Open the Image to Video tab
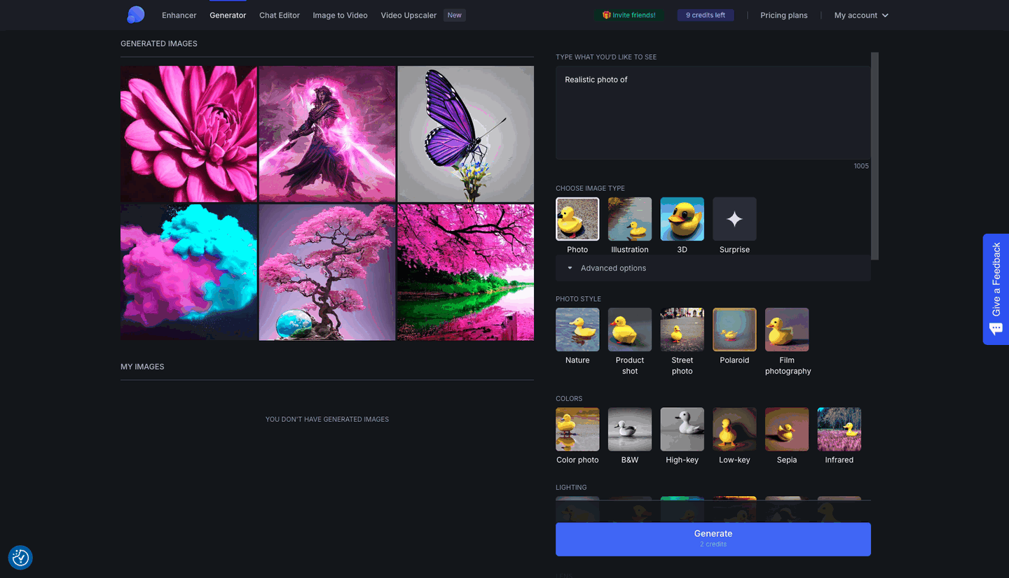This screenshot has width=1009, height=578. [340, 15]
